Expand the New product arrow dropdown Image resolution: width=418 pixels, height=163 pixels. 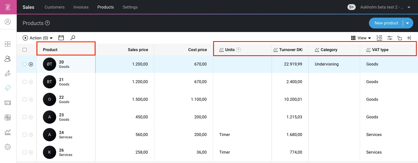pyautogui.click(x=407, y=23)
